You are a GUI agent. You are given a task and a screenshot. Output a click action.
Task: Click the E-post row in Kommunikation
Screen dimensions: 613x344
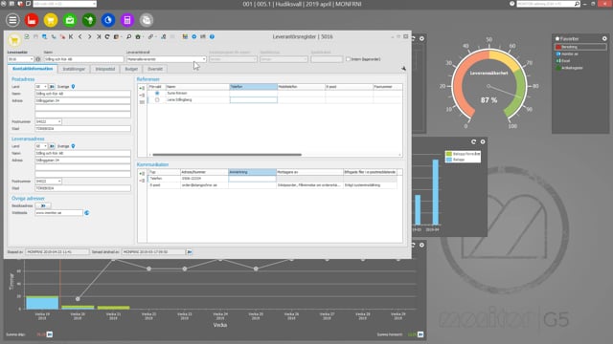[272, 185]
